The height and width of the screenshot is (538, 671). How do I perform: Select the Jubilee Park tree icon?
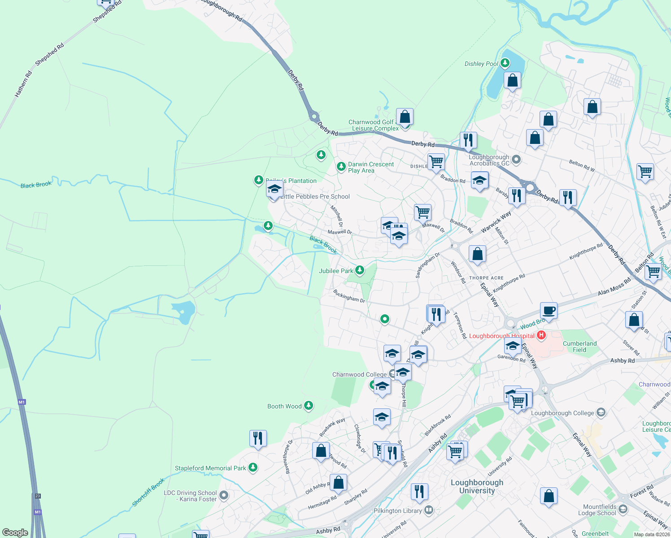point(360,270)
